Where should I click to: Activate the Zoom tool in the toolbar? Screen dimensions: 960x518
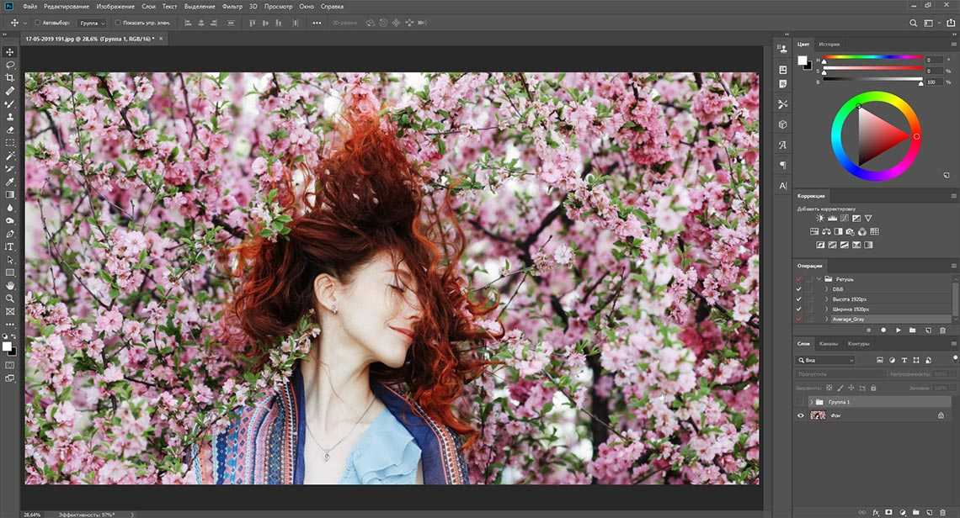click(x=10, y=299)
